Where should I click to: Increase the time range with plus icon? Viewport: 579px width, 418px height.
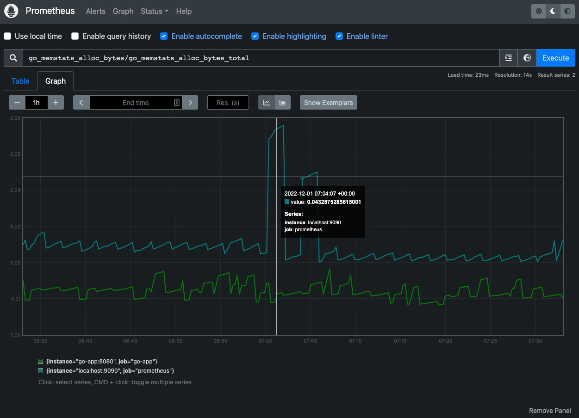coord(56,103)
